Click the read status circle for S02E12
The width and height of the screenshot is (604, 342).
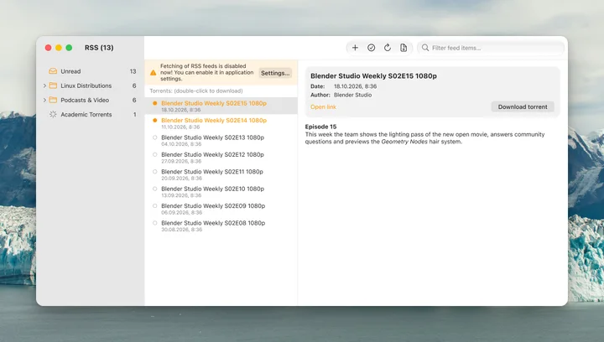point(155,154)
